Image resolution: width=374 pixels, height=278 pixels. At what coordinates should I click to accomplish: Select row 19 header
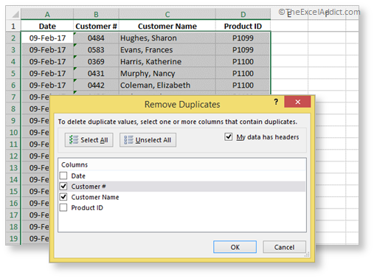pyautogui.click(x=13, y=238)
